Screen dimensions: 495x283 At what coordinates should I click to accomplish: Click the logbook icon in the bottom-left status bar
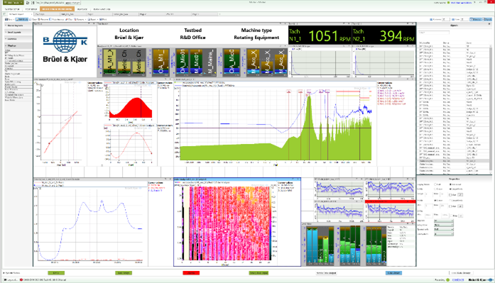click(6, 280)
